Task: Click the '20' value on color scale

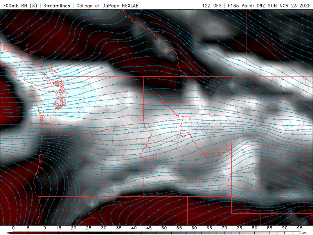Action: click(x=74, y=228)
